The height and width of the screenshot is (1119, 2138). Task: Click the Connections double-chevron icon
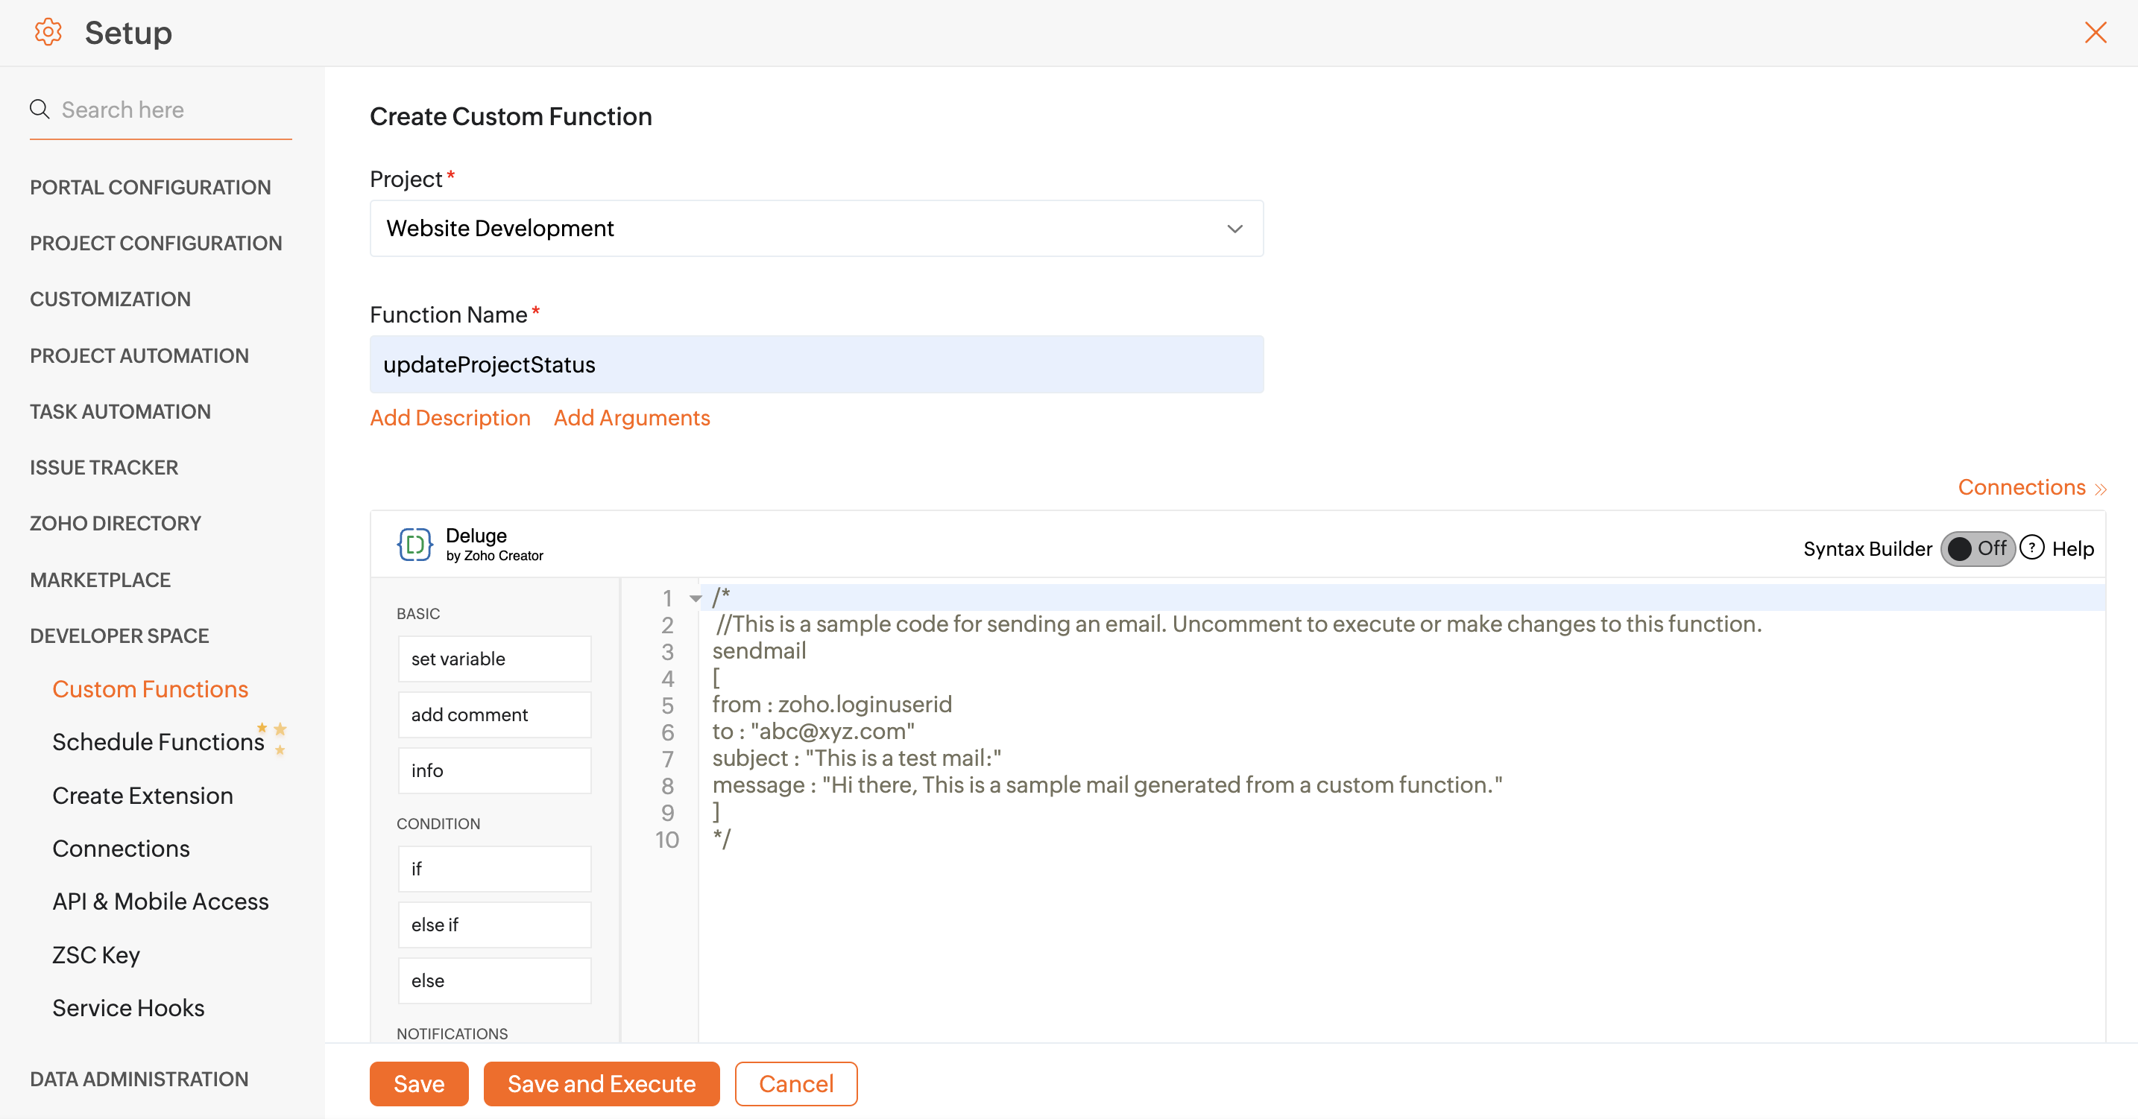pyautogui.click(x=2101, y=489)
